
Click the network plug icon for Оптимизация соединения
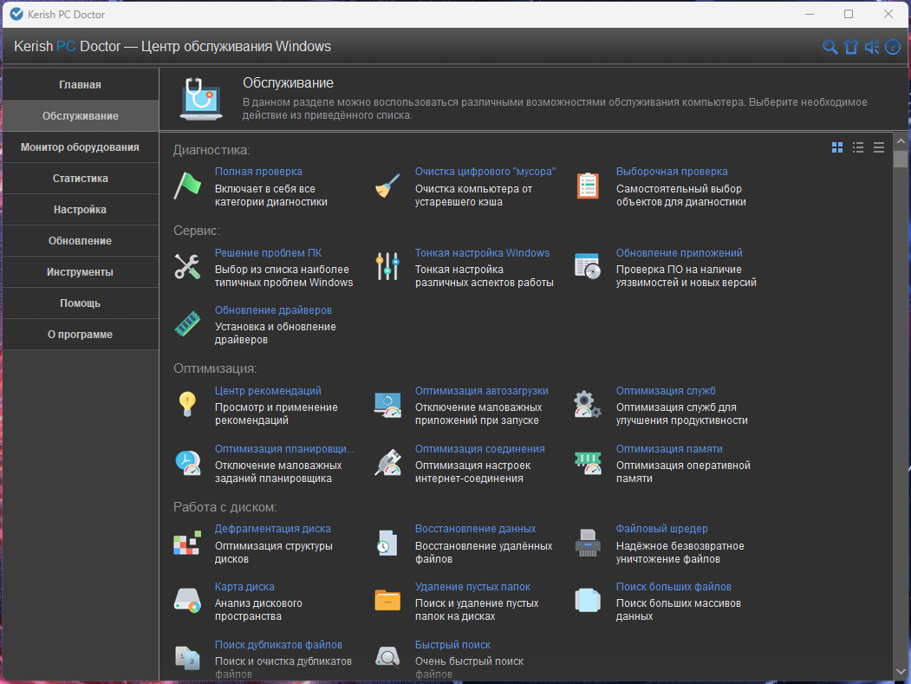click(387, 463)
